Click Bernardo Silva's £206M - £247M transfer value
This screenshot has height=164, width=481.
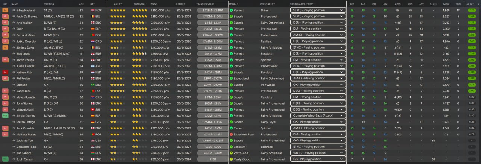213,35
